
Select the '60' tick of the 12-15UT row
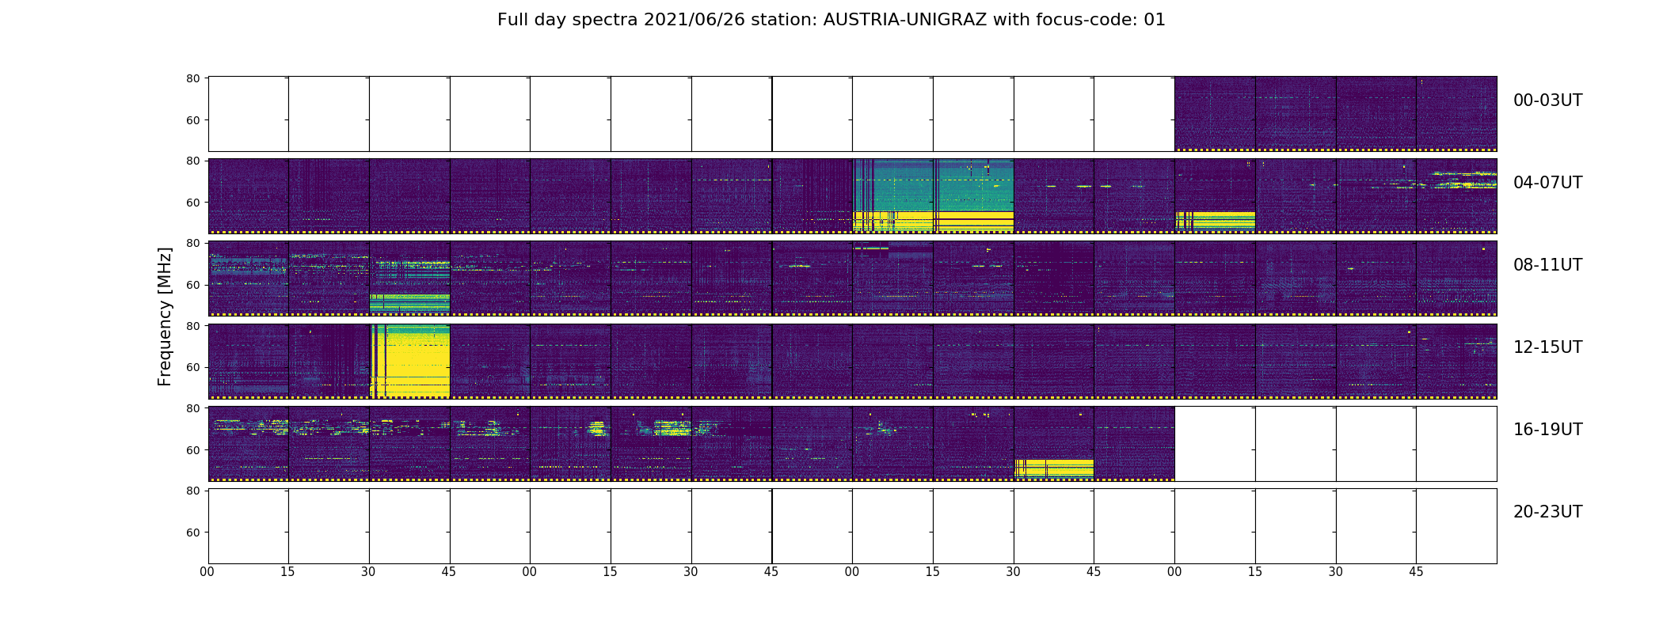click(192, 367)
